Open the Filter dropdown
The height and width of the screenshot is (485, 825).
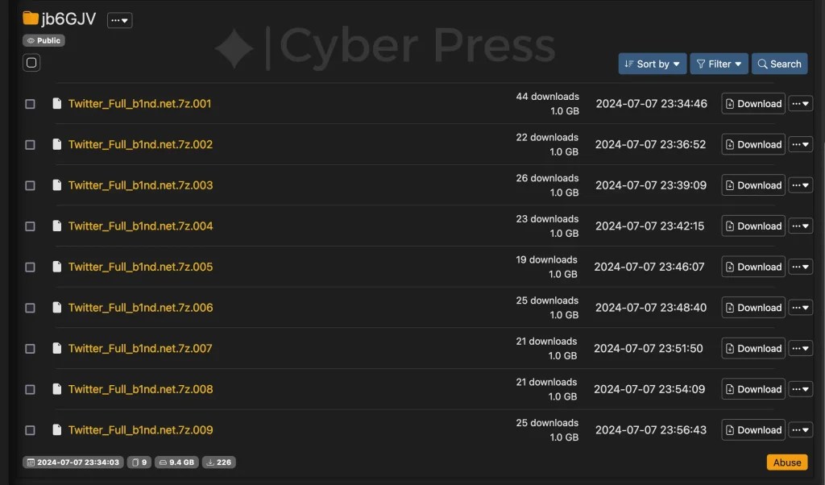[718, 63]
